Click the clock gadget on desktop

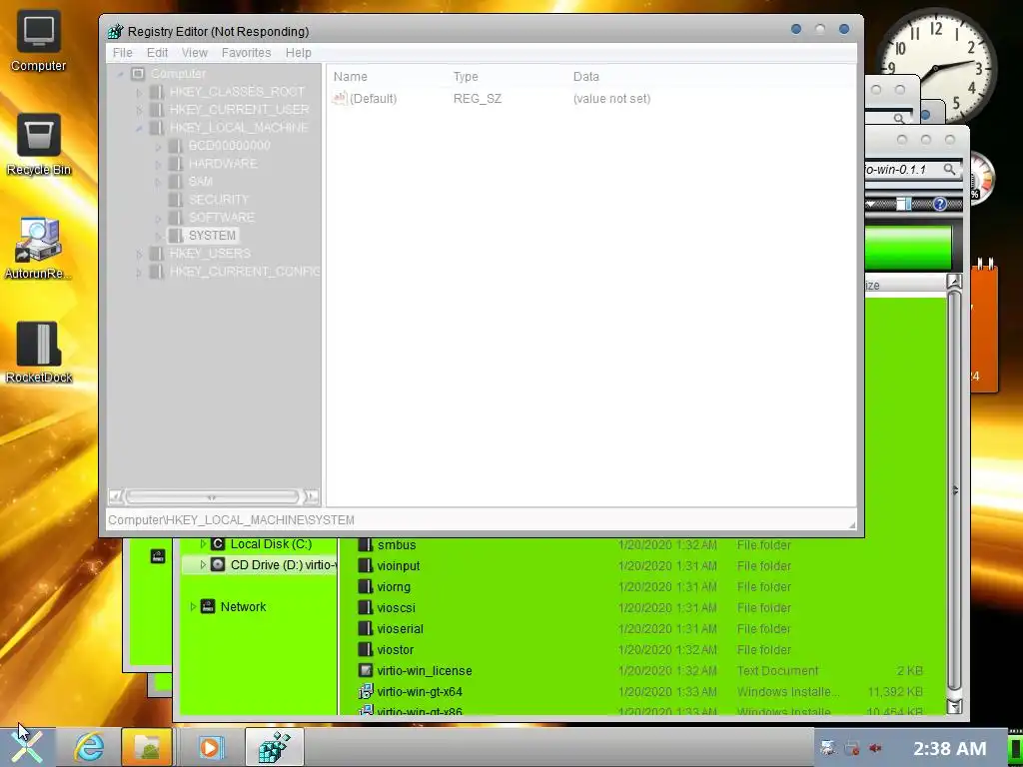(937, 65)
